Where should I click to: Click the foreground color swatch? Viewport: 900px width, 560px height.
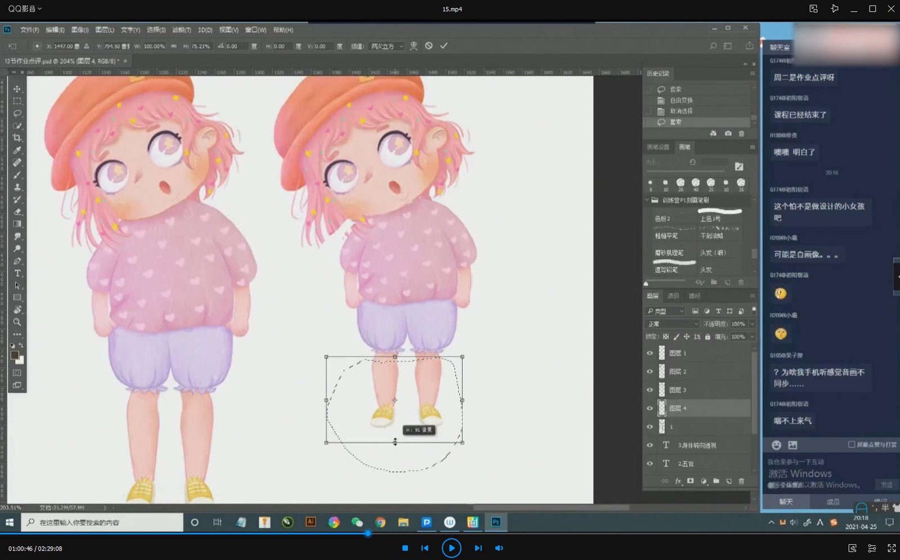[15, 355]
